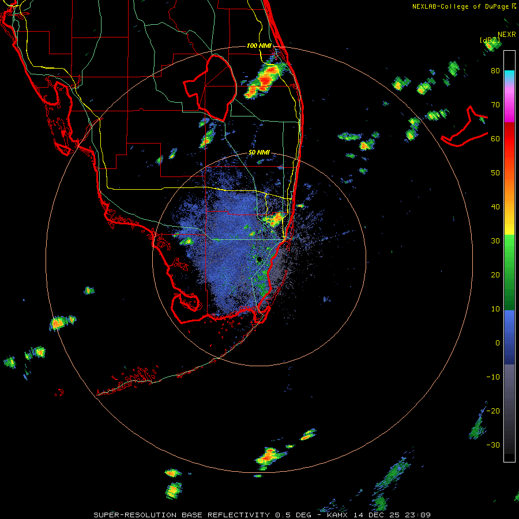Click the 100 NMI range ring label
The height and width of the screenshot is (519, 519).
259,46
